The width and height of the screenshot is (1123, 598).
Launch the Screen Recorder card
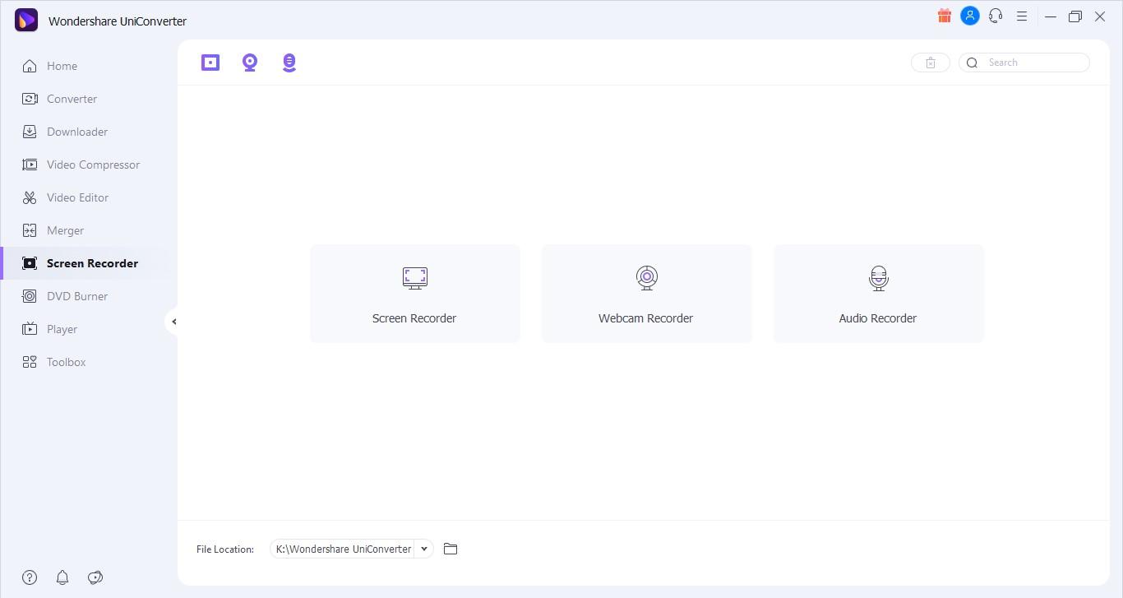pyautogui.click(x=415, y=294)
